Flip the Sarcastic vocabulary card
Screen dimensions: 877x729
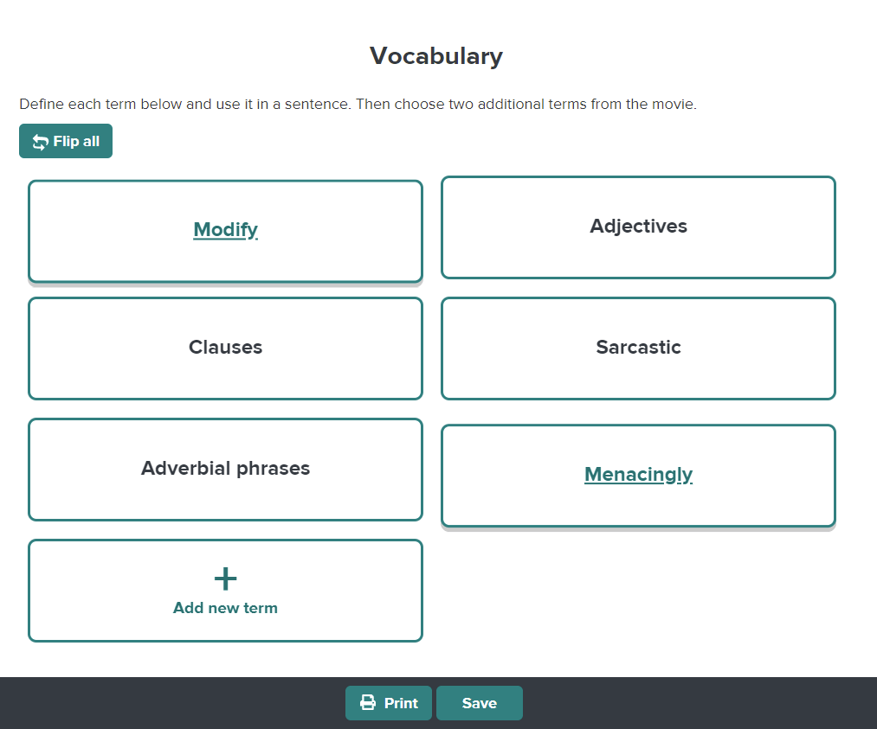pyautogui.click(x=638, y=348)
